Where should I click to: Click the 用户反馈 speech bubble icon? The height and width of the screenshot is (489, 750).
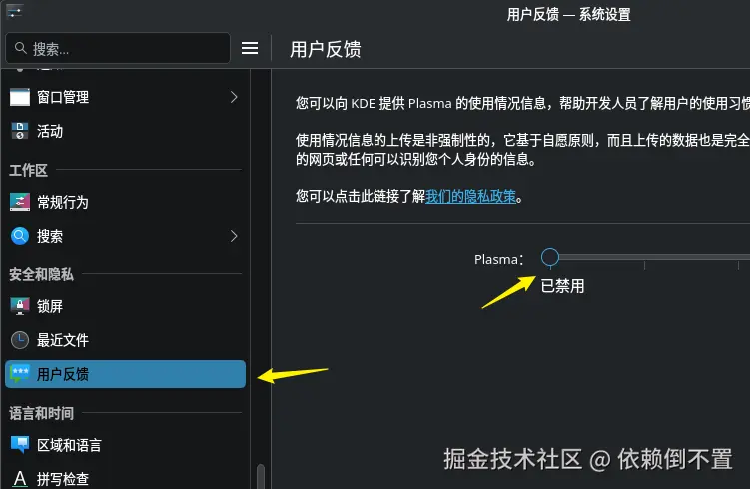coord(20,374)
